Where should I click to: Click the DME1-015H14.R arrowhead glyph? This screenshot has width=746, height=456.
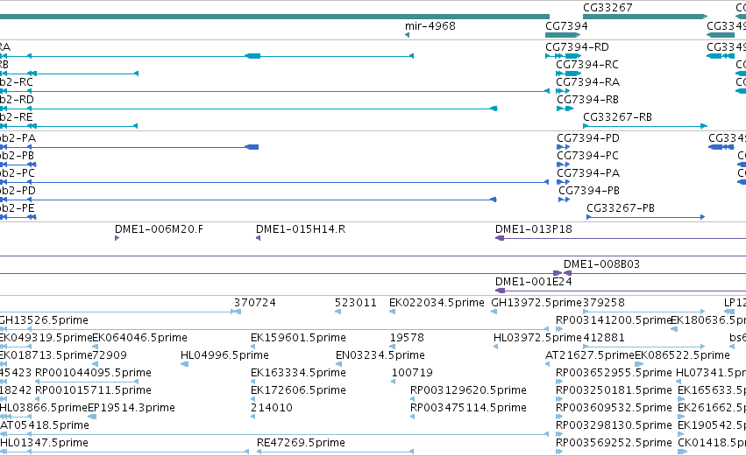pos(259,238)
